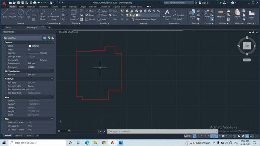Switch to the Start file tab
Viewport: 260px width, 146px height.
point(8,28)
